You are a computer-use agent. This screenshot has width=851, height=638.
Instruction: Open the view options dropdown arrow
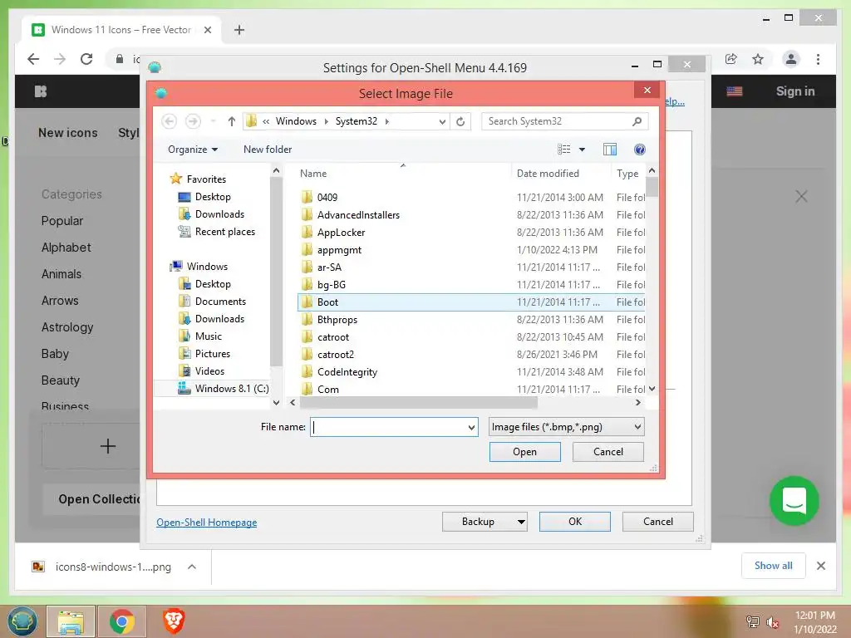click(x=582, y=150)
